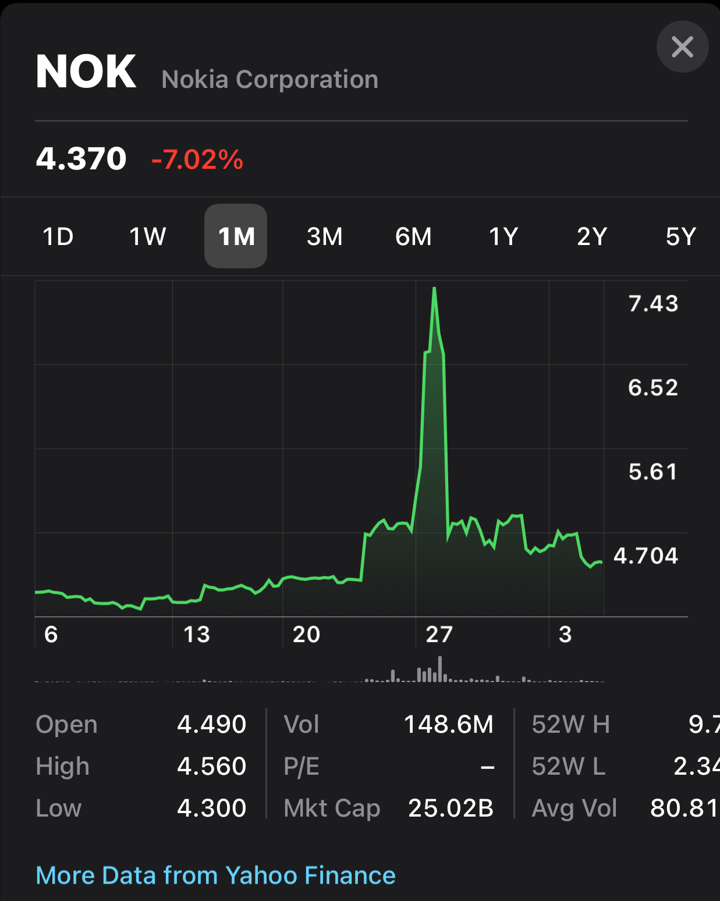This screenshot has height=901, width=720.
Task: Tap the tallest volume bar under chart
Action: coord(440,669)
